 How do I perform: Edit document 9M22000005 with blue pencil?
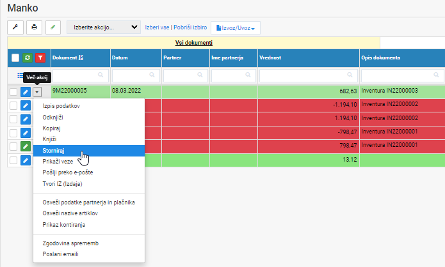[x=26, y=92]
